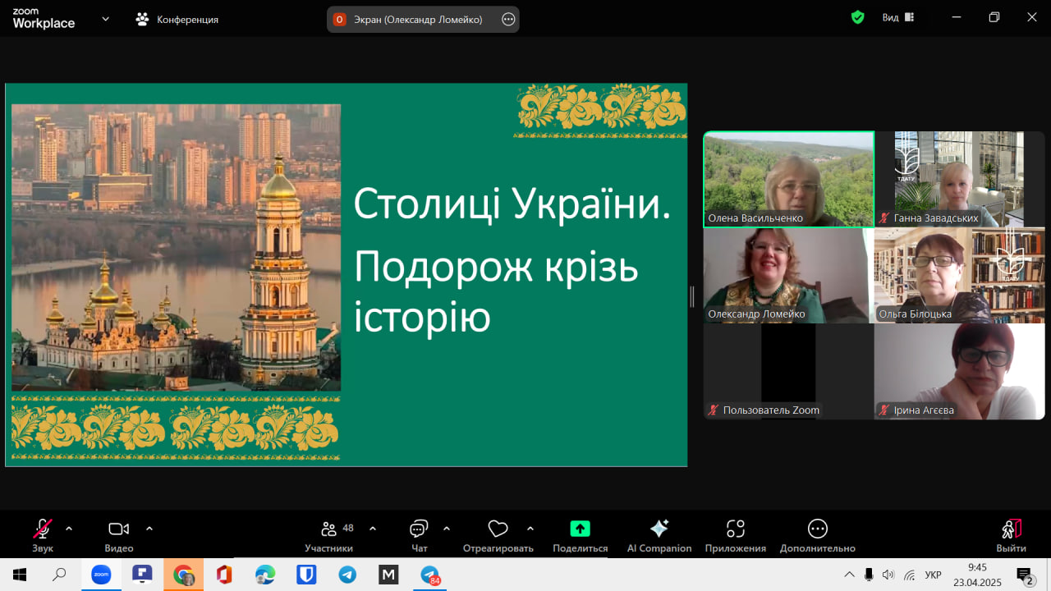Click the green encryption shield icon
This screenshot has height=591, width=1051.
[857, 17]
